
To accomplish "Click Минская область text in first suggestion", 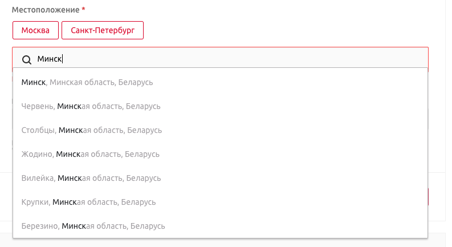I will click(83, 82).
